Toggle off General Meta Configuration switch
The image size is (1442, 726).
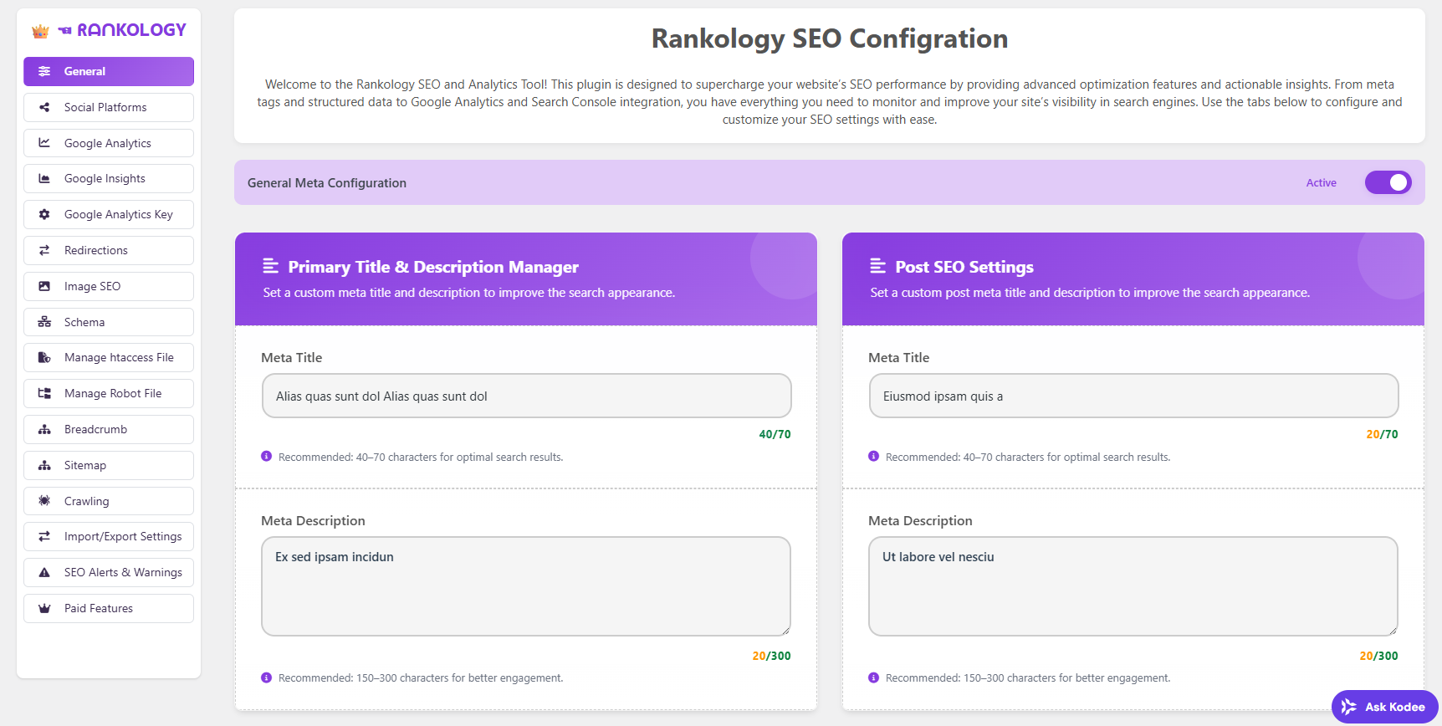click(x=1388, y=182)
